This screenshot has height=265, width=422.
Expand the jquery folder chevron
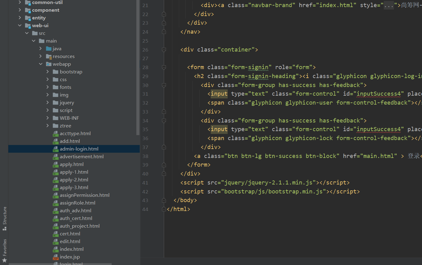pos(48,103)
